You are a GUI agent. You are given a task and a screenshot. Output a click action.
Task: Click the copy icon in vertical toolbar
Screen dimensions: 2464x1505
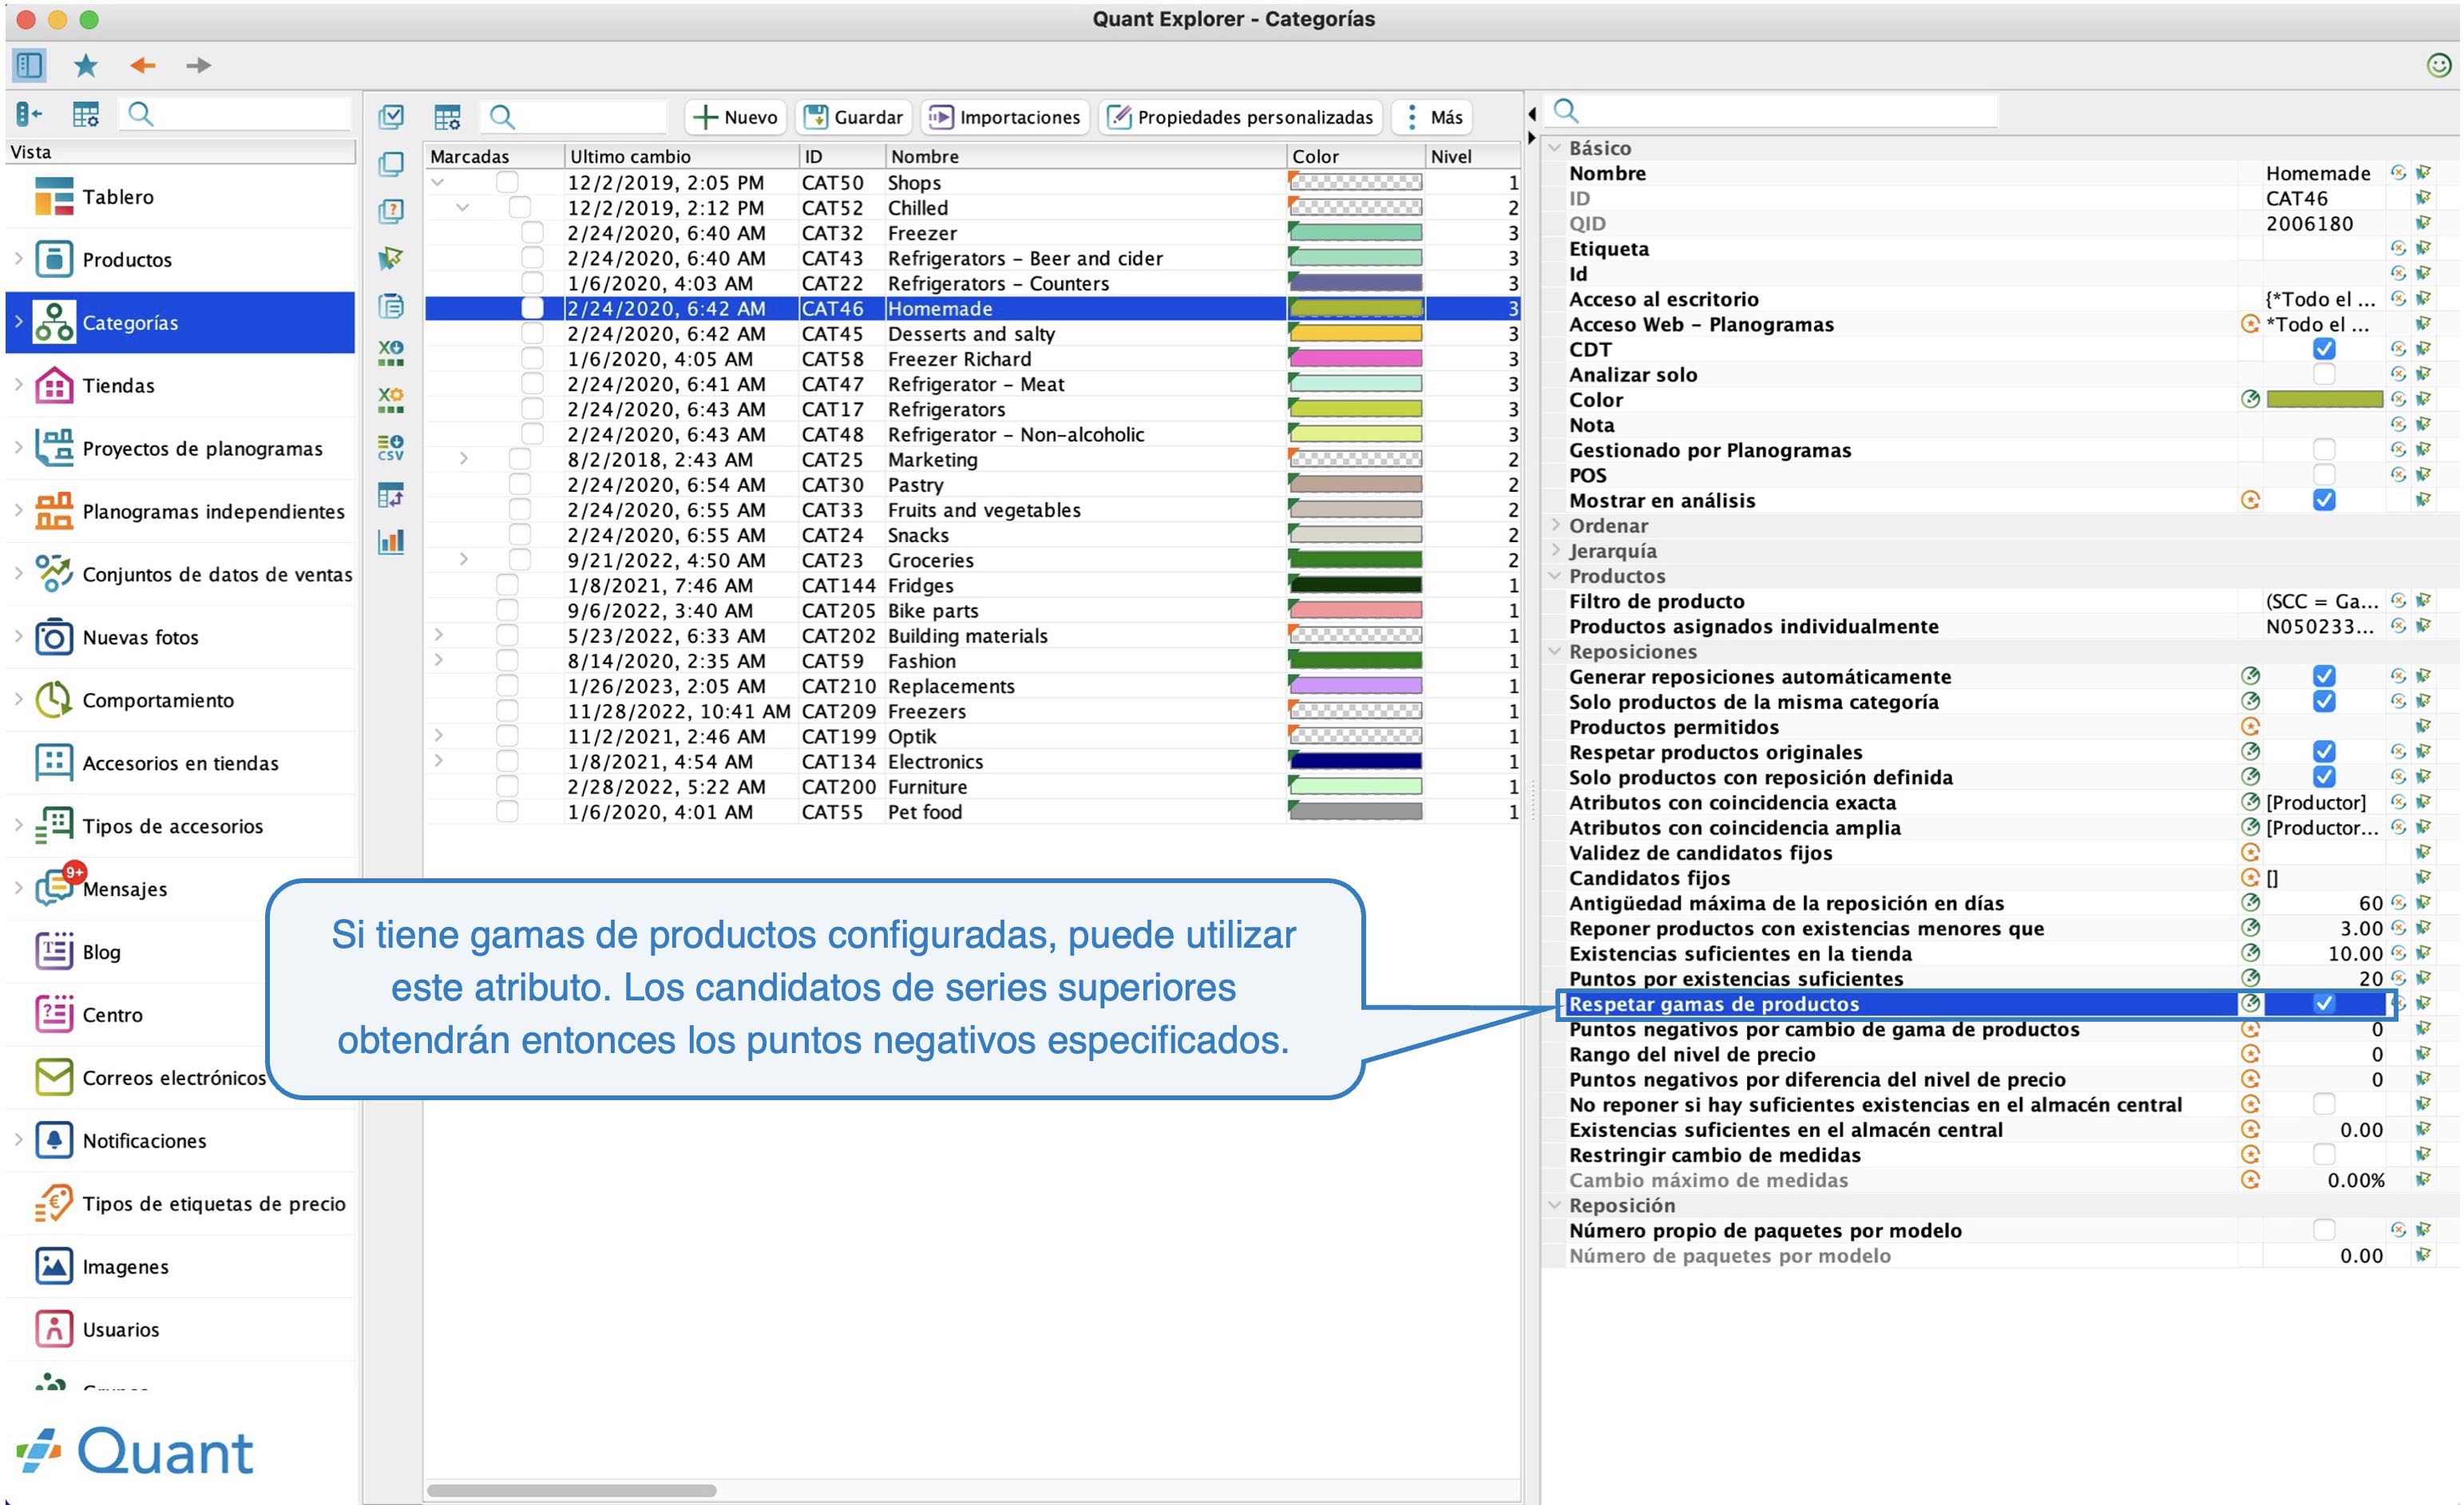pyautogui.click(x=391, y=164)
